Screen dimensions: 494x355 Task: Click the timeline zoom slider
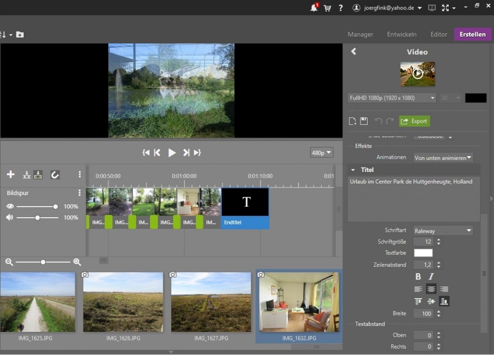[x=43, y=262]
